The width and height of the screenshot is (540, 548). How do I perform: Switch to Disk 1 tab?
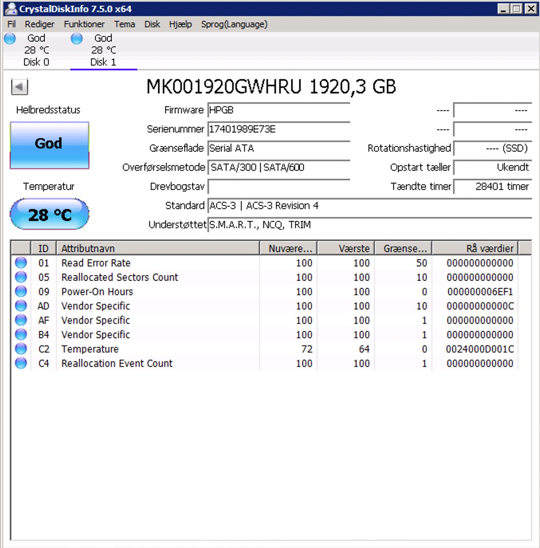[103, 50]
